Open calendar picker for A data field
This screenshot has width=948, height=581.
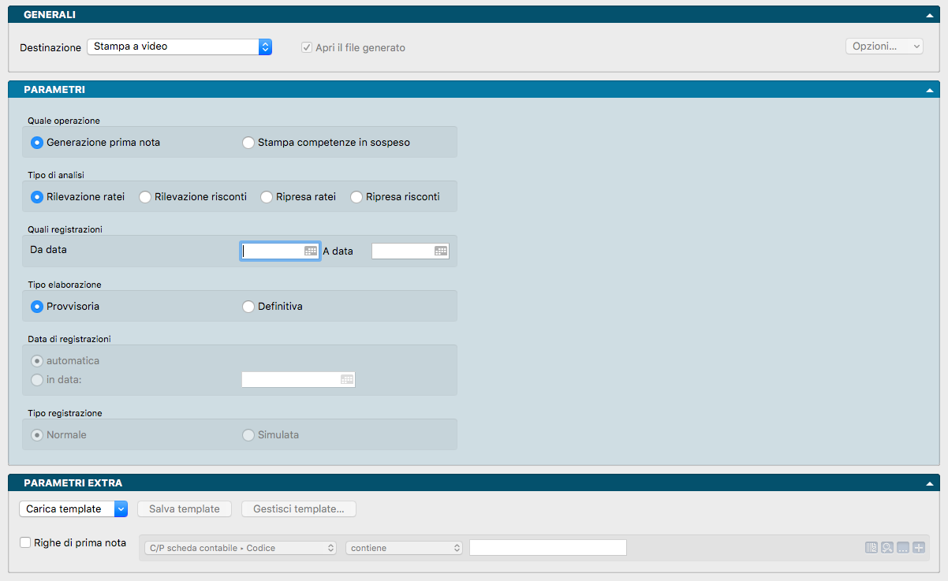coord(441,251)
